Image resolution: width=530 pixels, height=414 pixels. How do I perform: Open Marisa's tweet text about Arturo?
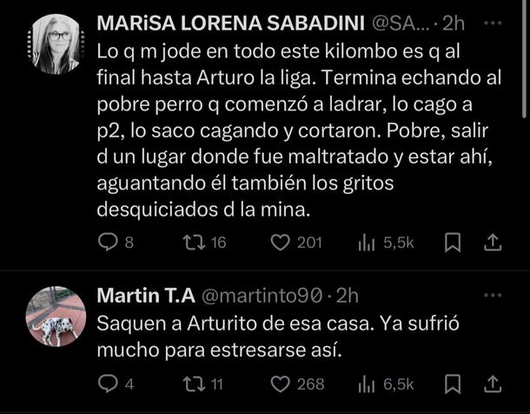295,130
